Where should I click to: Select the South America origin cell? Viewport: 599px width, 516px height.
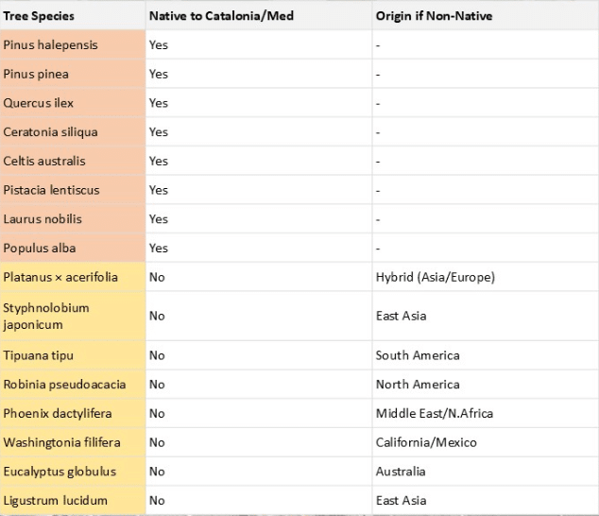pos(418,355)
